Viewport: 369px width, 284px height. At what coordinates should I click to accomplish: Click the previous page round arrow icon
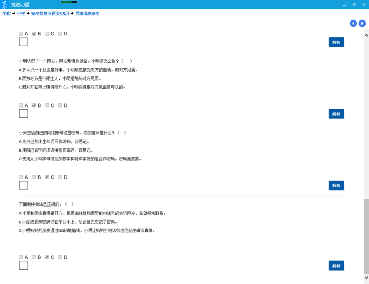point(353,23)
